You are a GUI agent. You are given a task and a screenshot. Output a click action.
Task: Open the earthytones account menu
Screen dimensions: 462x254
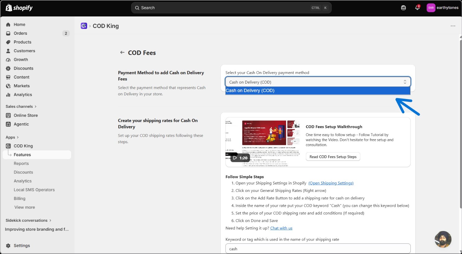pyautogui.click(x=442, y=8)
